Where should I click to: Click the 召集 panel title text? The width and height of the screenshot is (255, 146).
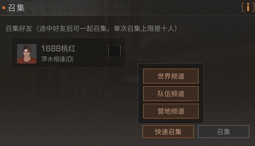pos(16,8)
